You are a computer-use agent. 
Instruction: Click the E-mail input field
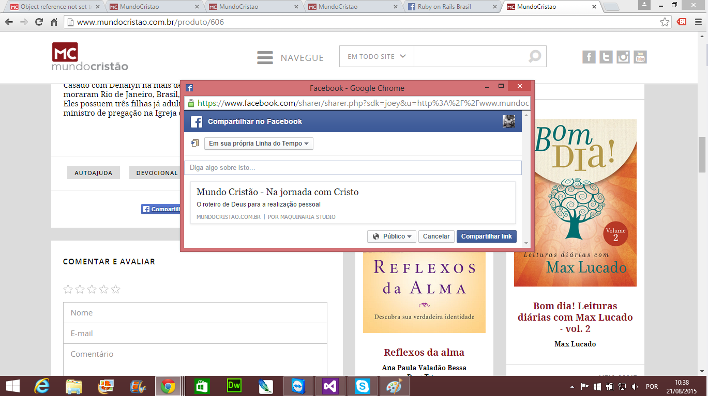tap(195, 334)
